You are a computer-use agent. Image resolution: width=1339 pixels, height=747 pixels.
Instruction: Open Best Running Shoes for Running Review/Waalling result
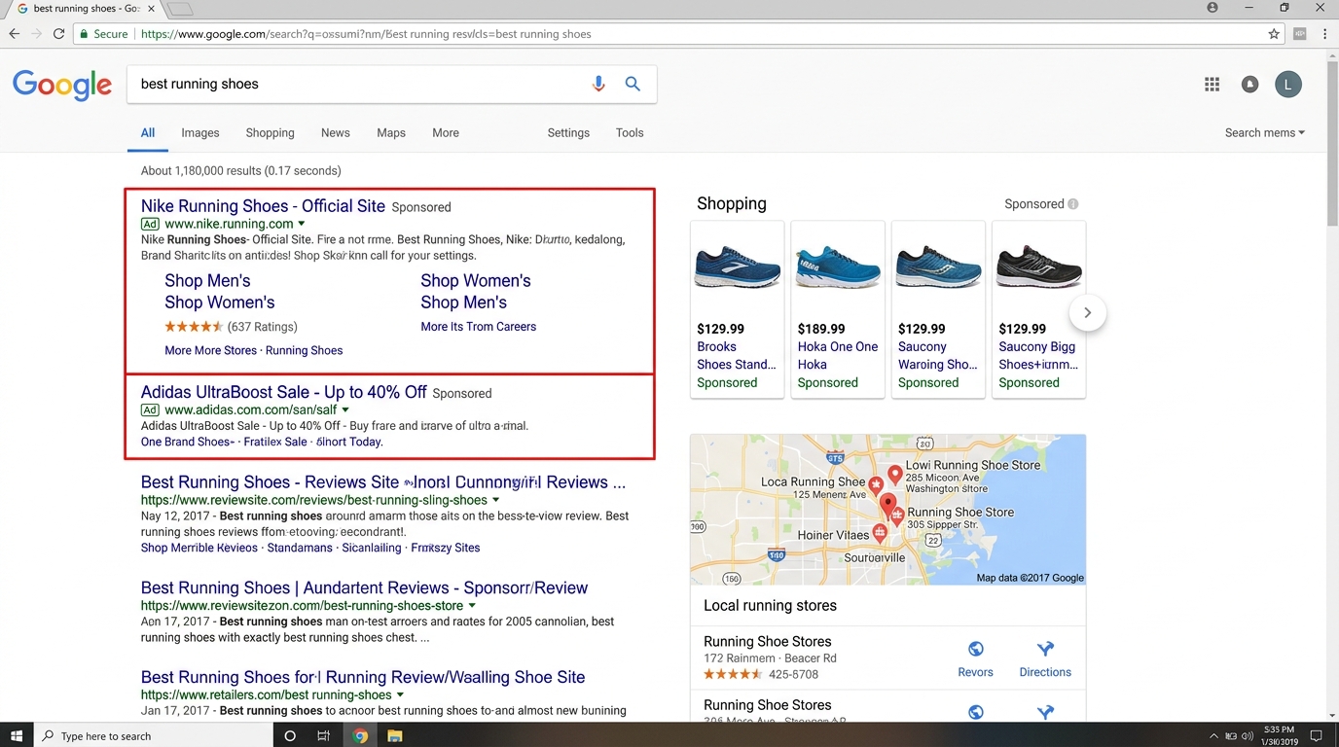click(x=363, y=677)
